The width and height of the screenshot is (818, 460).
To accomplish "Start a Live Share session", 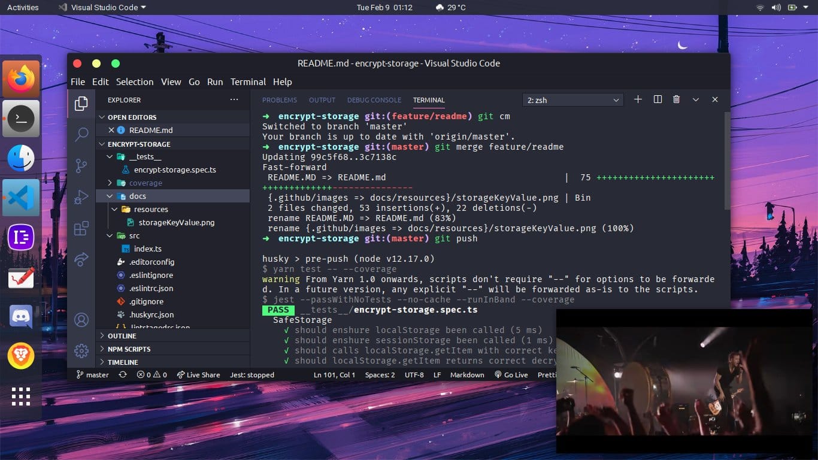I will pyautogui.click(x=198, y=374).
